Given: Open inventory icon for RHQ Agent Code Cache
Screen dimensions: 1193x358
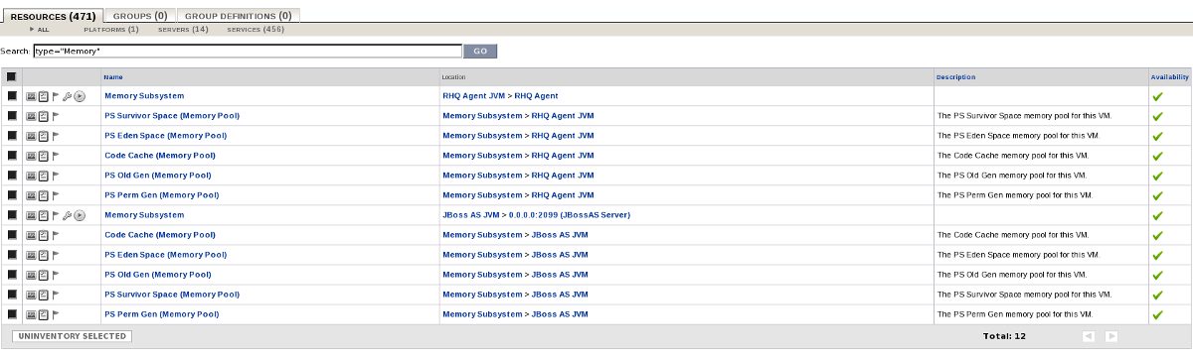Looking at the screenshot, I should (x=43, y=156).
